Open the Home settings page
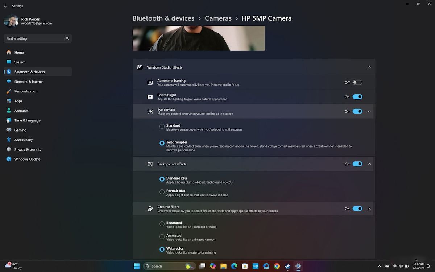 click(x=38, y=52)
